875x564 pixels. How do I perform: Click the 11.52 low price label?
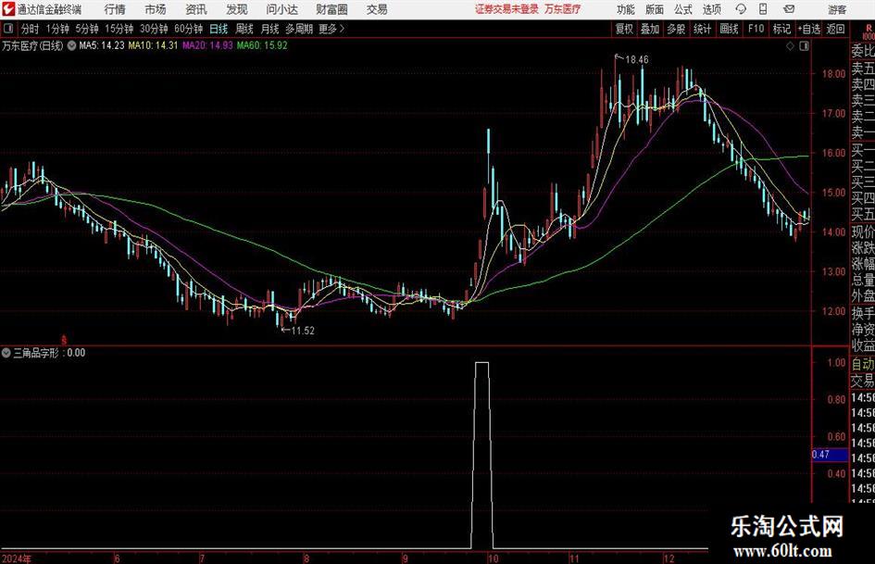(303, 331)
